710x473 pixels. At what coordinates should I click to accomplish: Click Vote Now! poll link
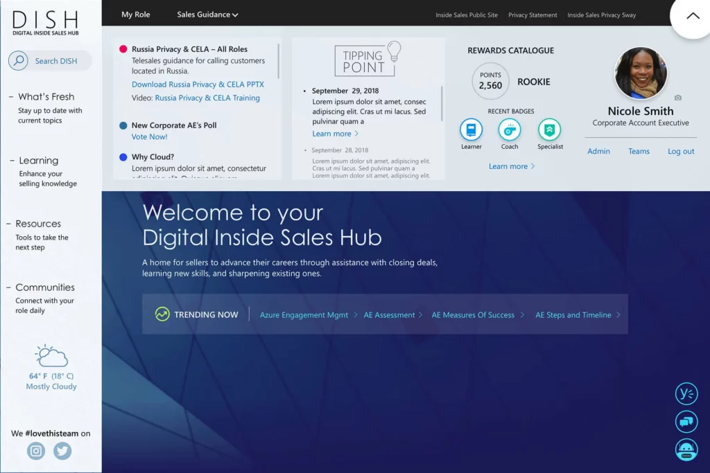tap(150, 137)
